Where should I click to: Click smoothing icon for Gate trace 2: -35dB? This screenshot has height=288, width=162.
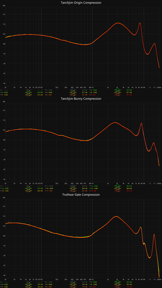73,282
